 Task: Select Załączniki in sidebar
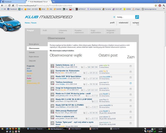click(32, 61)
